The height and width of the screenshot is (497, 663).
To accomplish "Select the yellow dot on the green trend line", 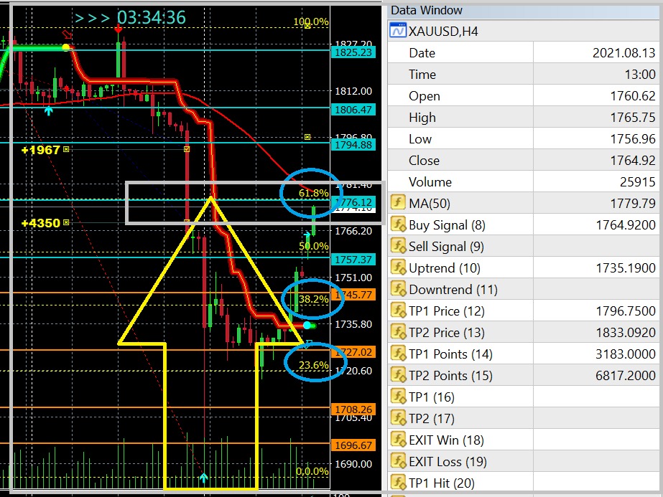I will click(x=66, y=47).
